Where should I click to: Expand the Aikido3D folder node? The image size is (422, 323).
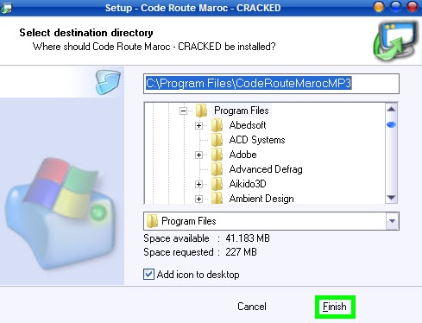click(198, 184)
